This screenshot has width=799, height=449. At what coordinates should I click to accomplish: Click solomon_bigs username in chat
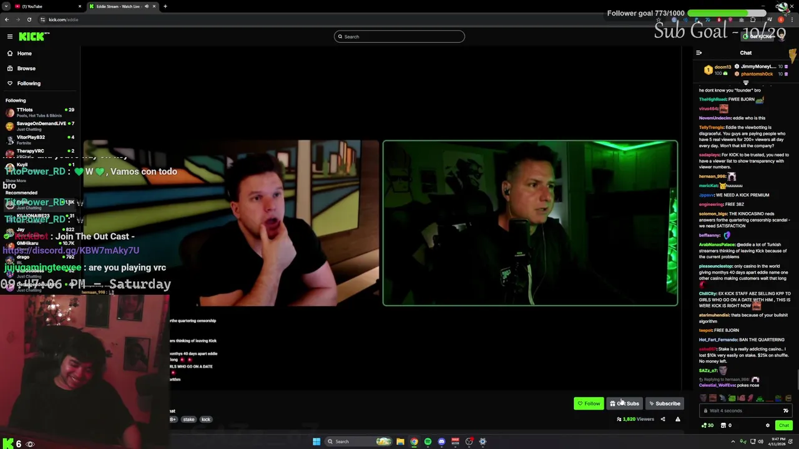[x=713, y=214]
